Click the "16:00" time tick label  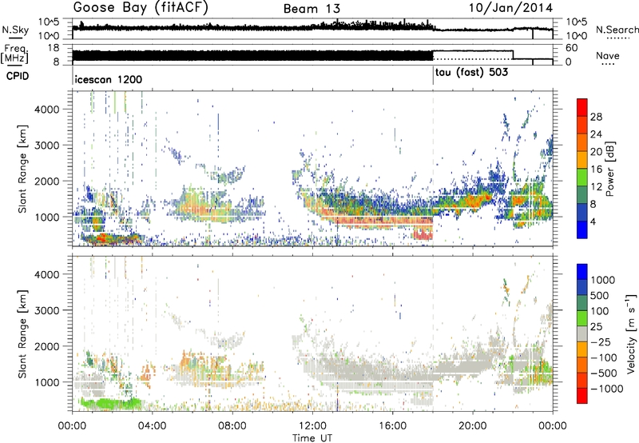click(392, 426)
